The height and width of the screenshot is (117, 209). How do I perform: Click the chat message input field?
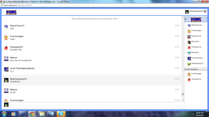(97, 105)
